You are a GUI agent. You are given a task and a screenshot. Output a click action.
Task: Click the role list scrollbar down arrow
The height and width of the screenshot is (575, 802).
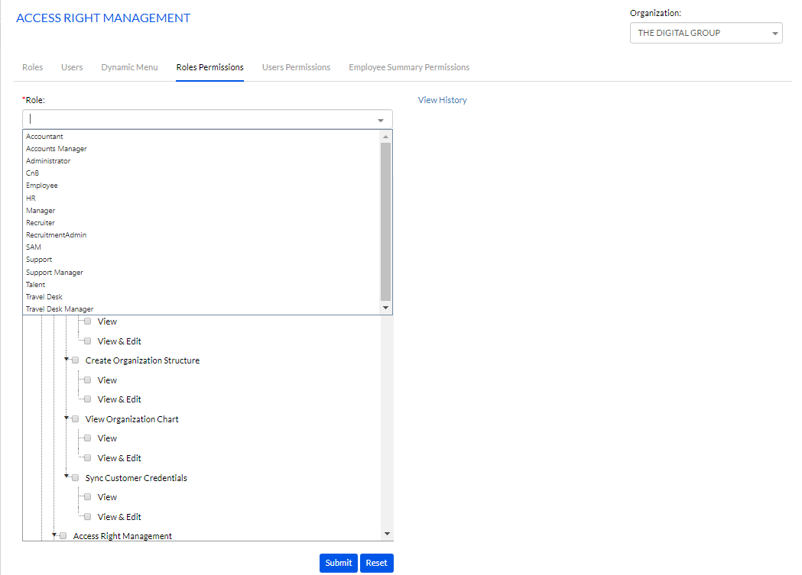[386, 308]
